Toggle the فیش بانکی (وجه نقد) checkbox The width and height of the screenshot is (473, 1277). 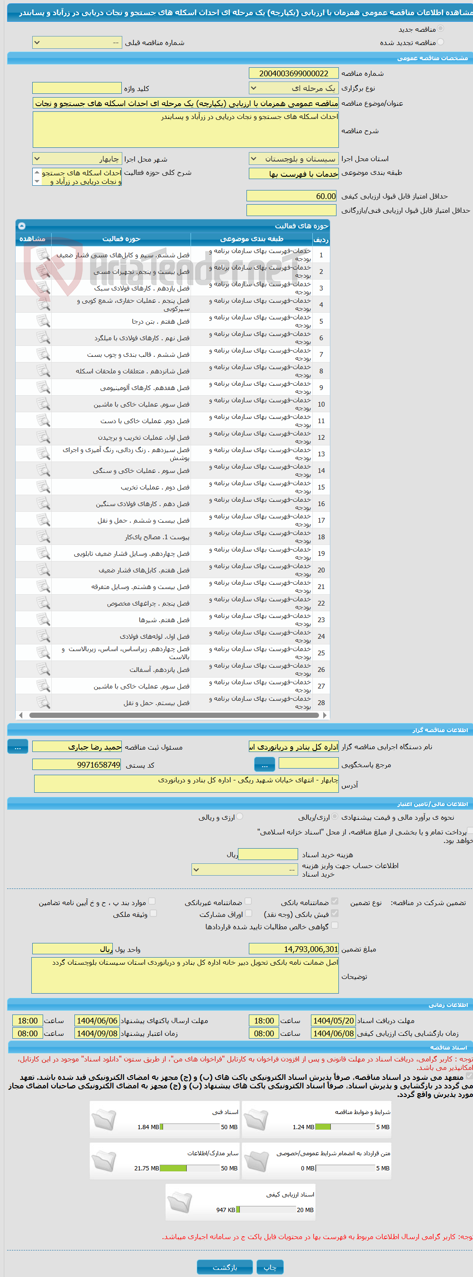(x=335, y=913)
